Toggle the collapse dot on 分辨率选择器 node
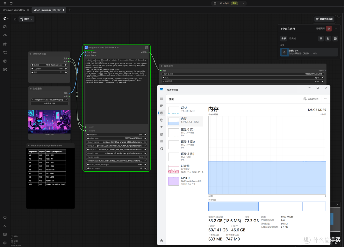Viewport: 344px width, 247px height. coord(31,54)
